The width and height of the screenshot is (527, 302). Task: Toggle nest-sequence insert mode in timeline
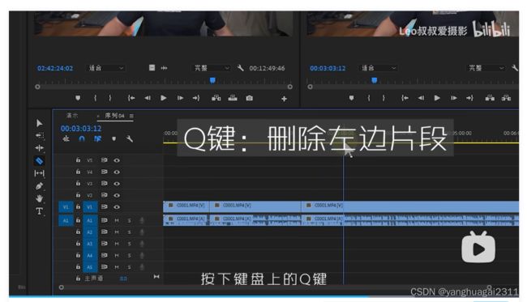pos(66,138)
